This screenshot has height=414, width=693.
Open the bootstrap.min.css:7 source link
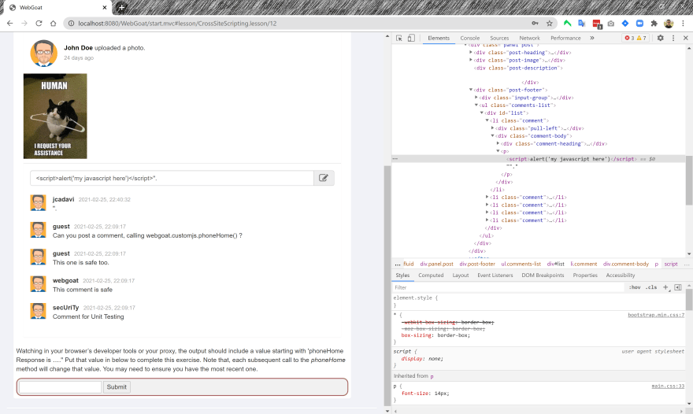click(656, 315)
